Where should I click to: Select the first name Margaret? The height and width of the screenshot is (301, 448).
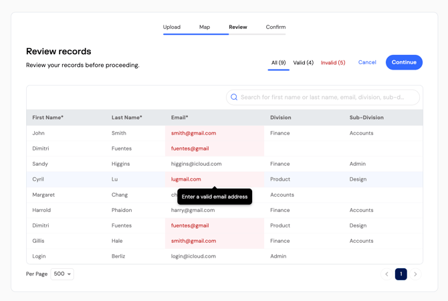point(43,195)
